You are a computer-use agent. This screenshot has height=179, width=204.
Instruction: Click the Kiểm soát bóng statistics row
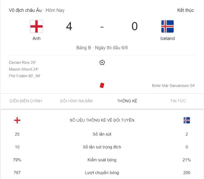[x=102, y=160]
